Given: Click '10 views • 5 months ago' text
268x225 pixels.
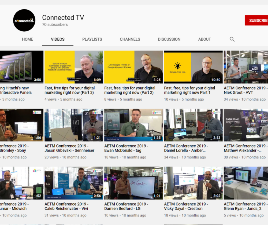Looking at the screenshot, I should click(x=184, y=99).
